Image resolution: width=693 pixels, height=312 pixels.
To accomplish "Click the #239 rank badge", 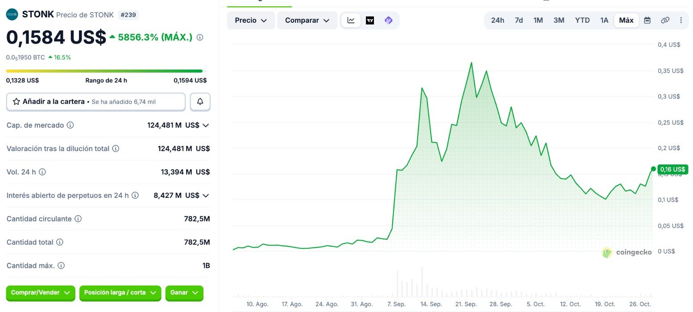I will pos(129,15).
